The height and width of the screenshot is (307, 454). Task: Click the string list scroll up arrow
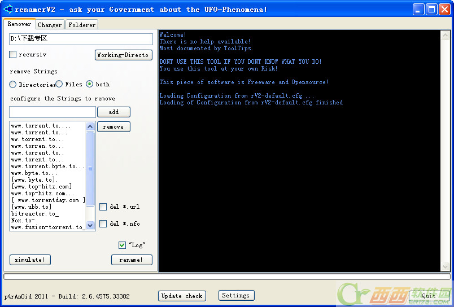pyautogui.click(x=90, y=126)
